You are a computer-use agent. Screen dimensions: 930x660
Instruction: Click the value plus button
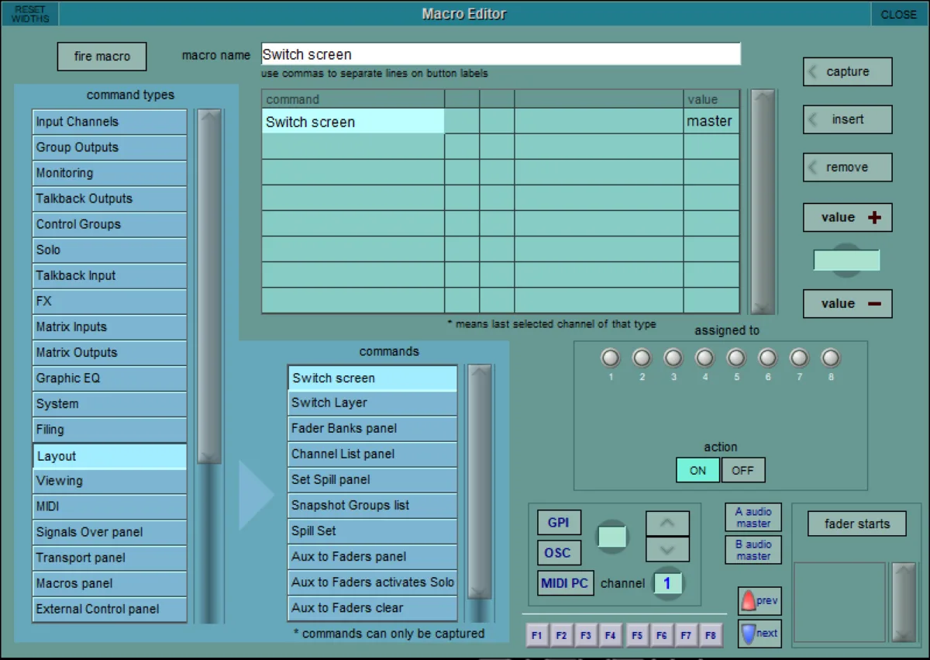pyautogui.click(x=847, y=217)
